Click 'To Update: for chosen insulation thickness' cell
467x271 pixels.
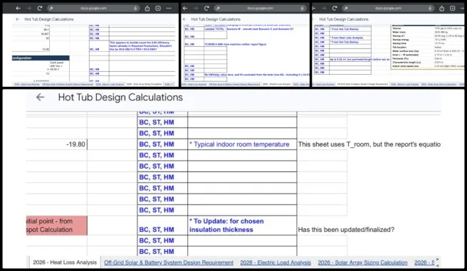(242, 225)
